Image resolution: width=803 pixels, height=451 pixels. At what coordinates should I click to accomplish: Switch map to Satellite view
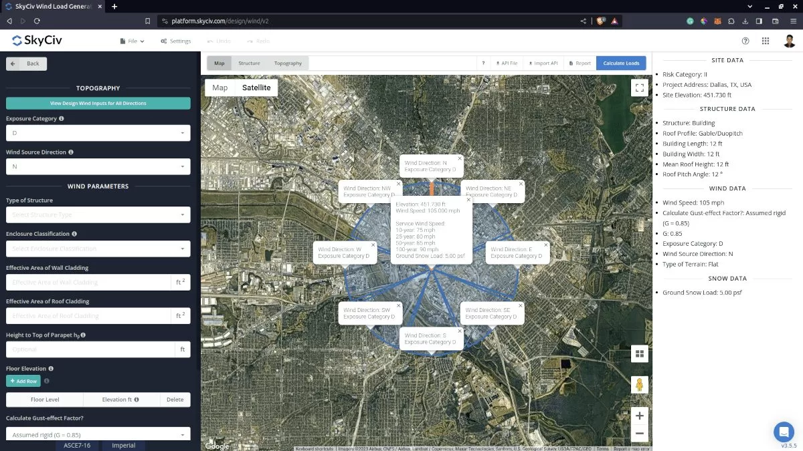pyautogui.click(x=256, y=88)
